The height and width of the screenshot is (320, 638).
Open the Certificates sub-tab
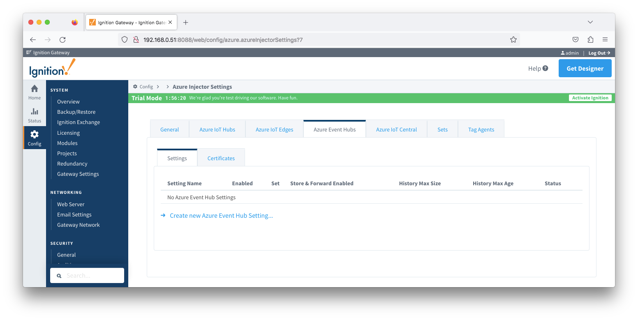pyautogui.click(x=221, y=158)
